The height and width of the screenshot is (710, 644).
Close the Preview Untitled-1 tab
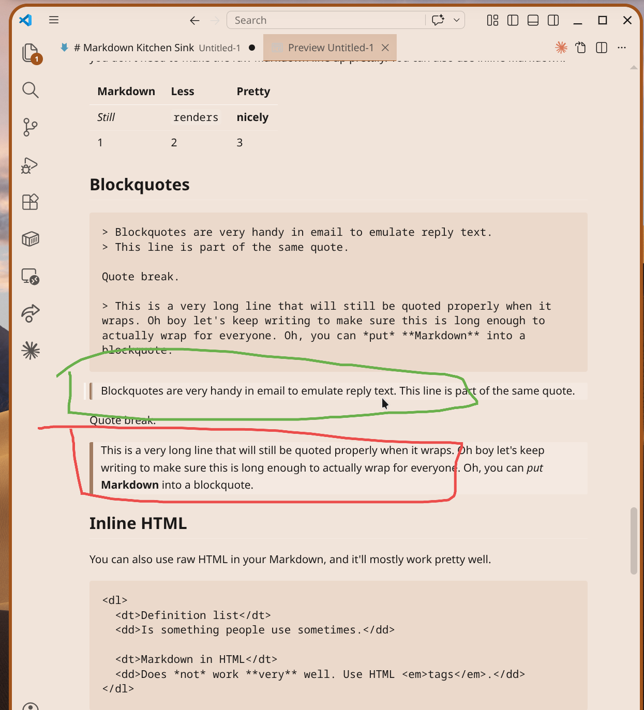coord(385,48)
